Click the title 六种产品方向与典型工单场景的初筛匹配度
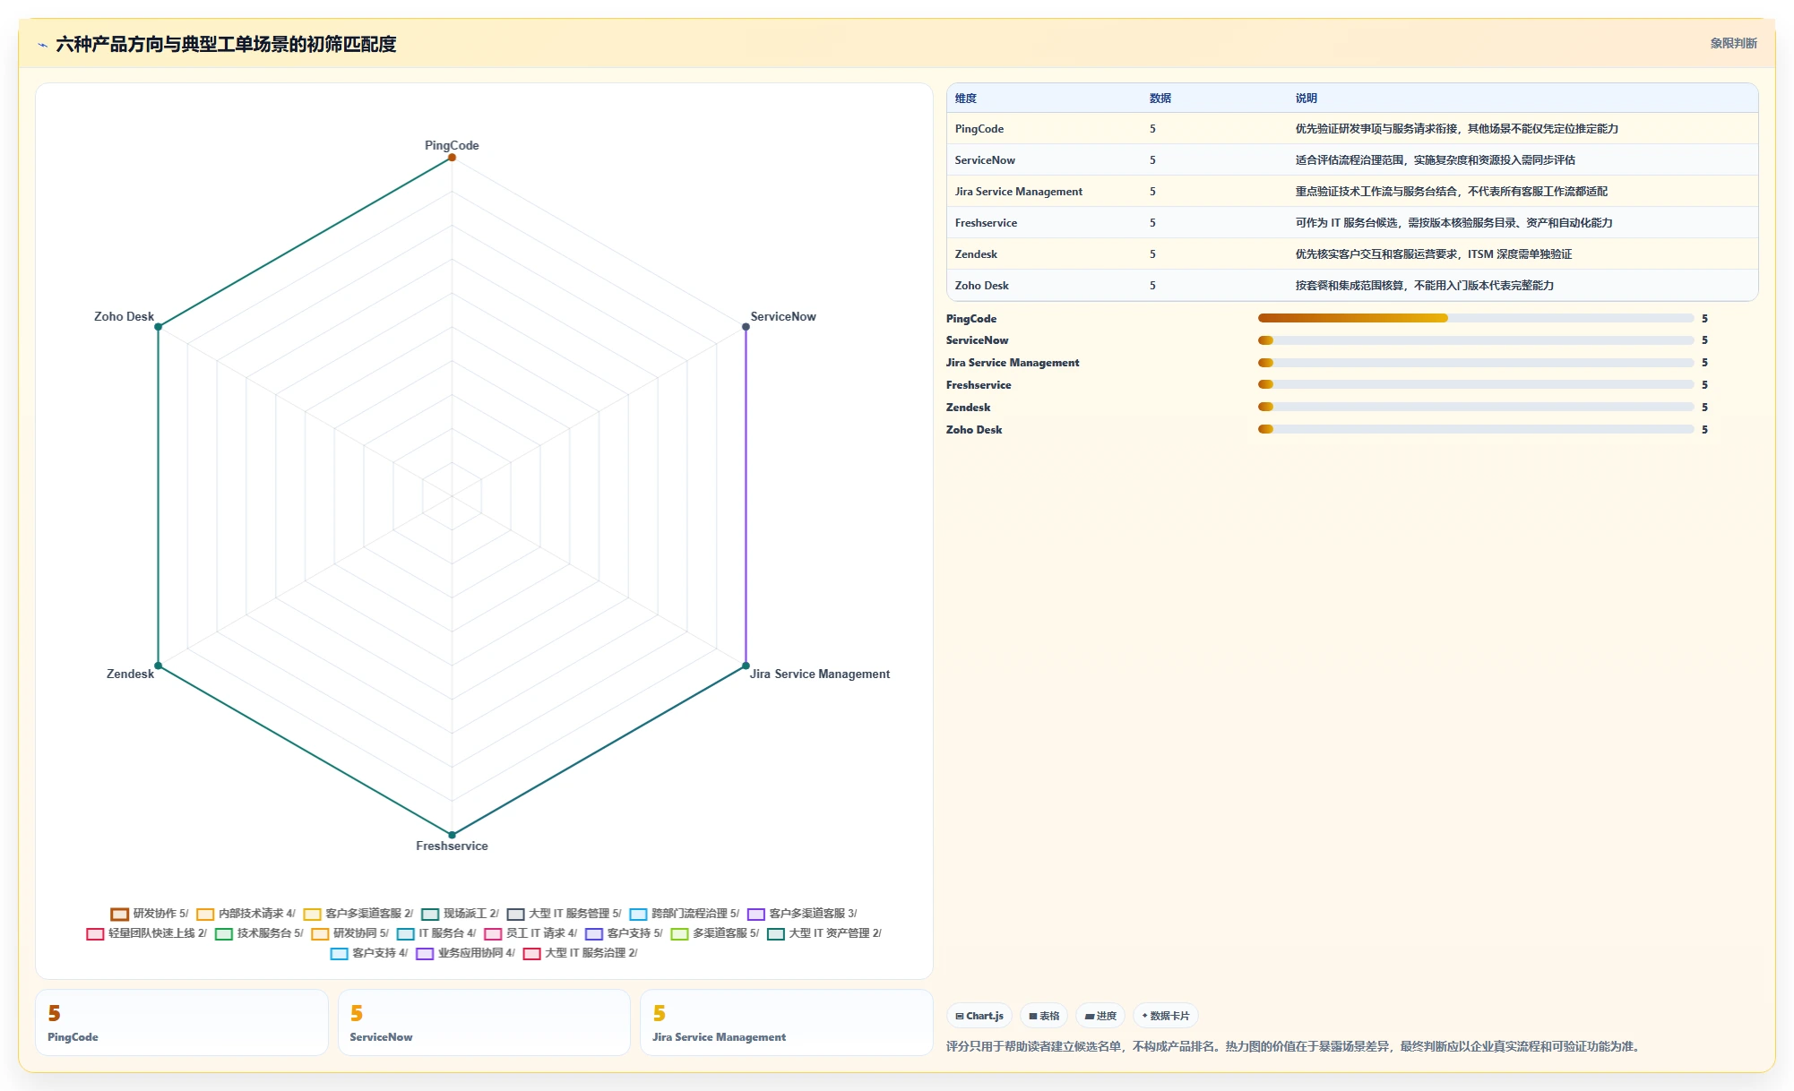Screen dimensions: 1794x1091 226,44
